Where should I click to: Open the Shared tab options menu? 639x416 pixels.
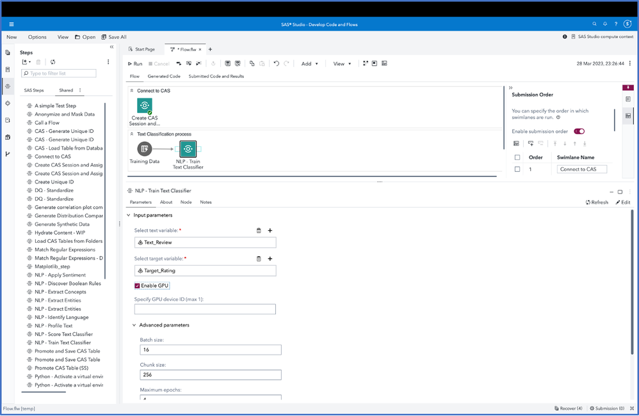(x=80, y=90)
